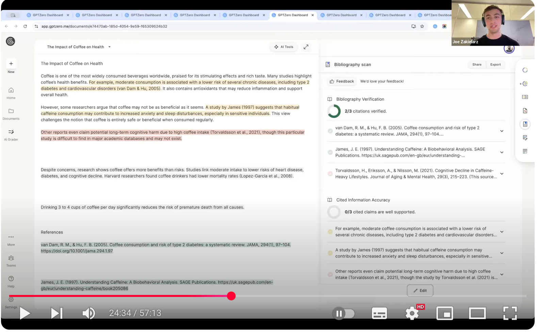Open Documents folder in sidebar

tap(11, 114)
